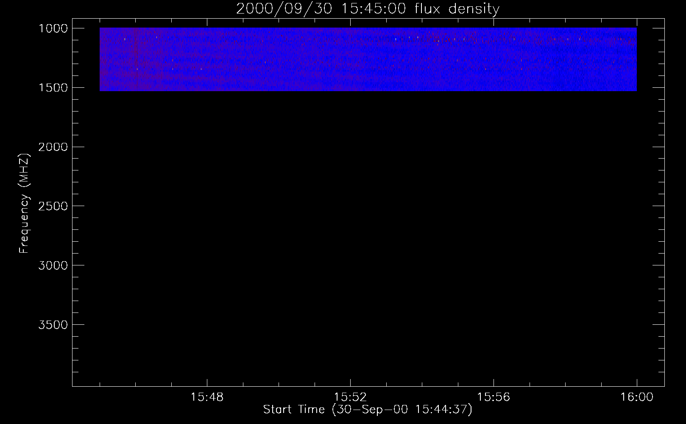This screenshot has height=424, width=686.
Task: Select the 3500 frequency tick label
Action: point(53,325)
